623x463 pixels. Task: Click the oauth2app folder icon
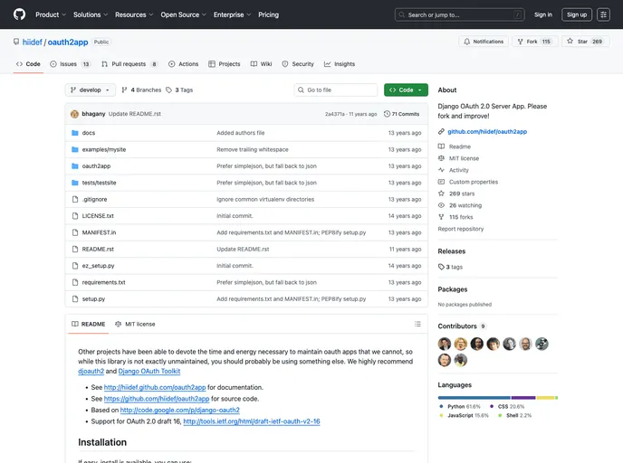(x=74, y=166)
